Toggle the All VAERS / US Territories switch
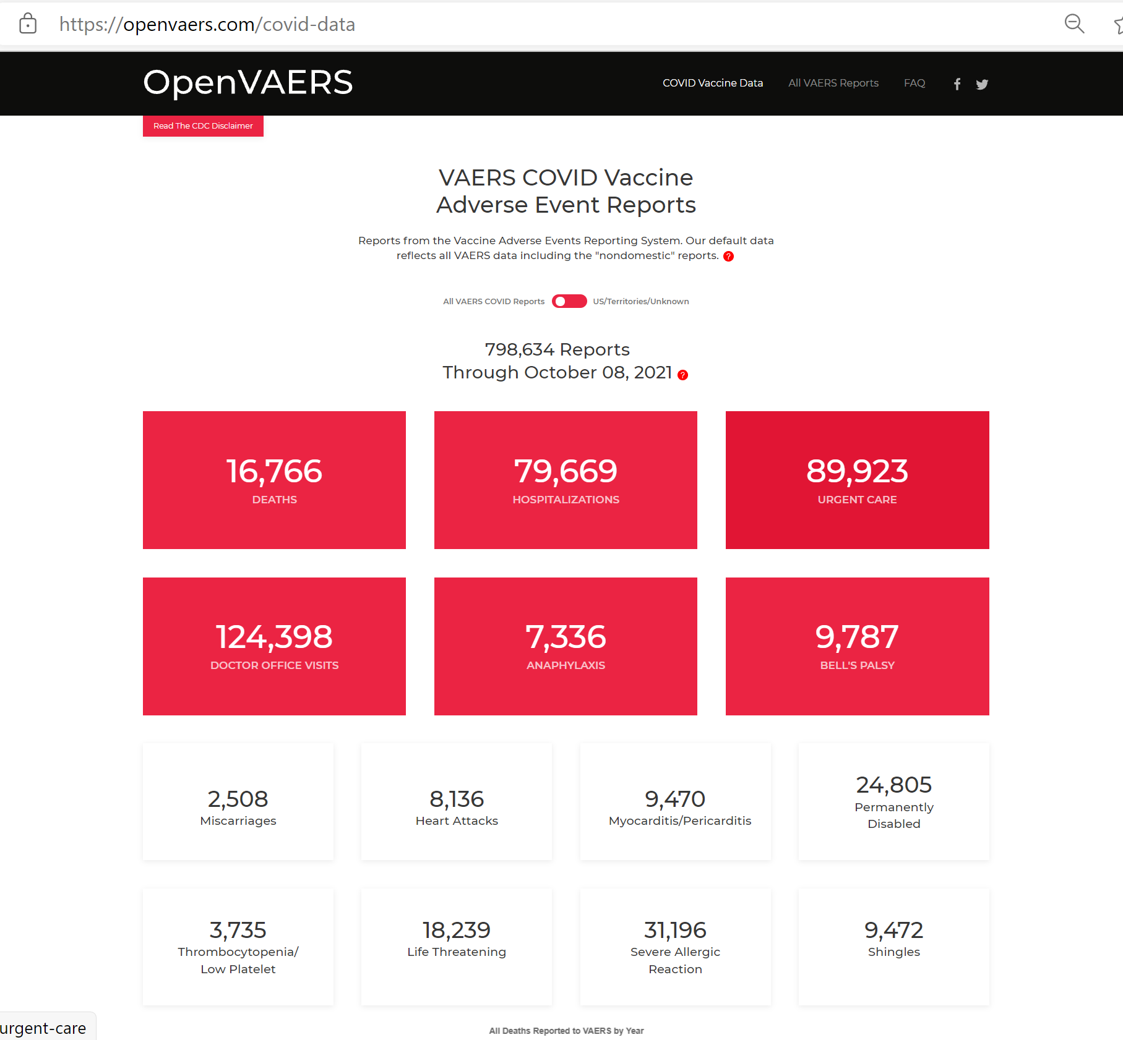The width and height of the screenshot is (1123, 1040). [569, 301]
